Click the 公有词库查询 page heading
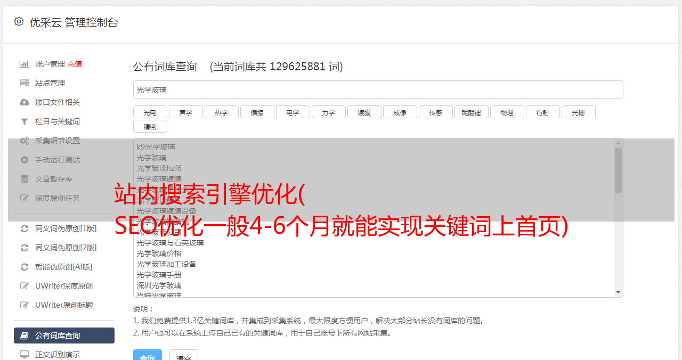Image resolution: width=682 pixels, height=360 pixels. pos(165,67)
